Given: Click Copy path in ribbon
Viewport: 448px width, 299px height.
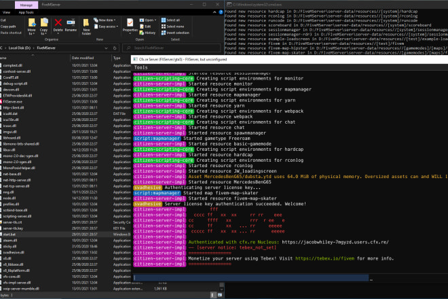Looking at the screenshot, I should (x=8, y=27).
